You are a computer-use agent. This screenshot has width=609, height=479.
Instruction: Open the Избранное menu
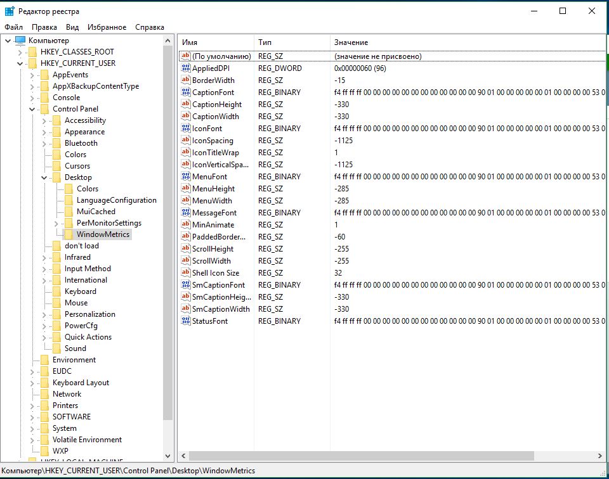pos(107,27)
